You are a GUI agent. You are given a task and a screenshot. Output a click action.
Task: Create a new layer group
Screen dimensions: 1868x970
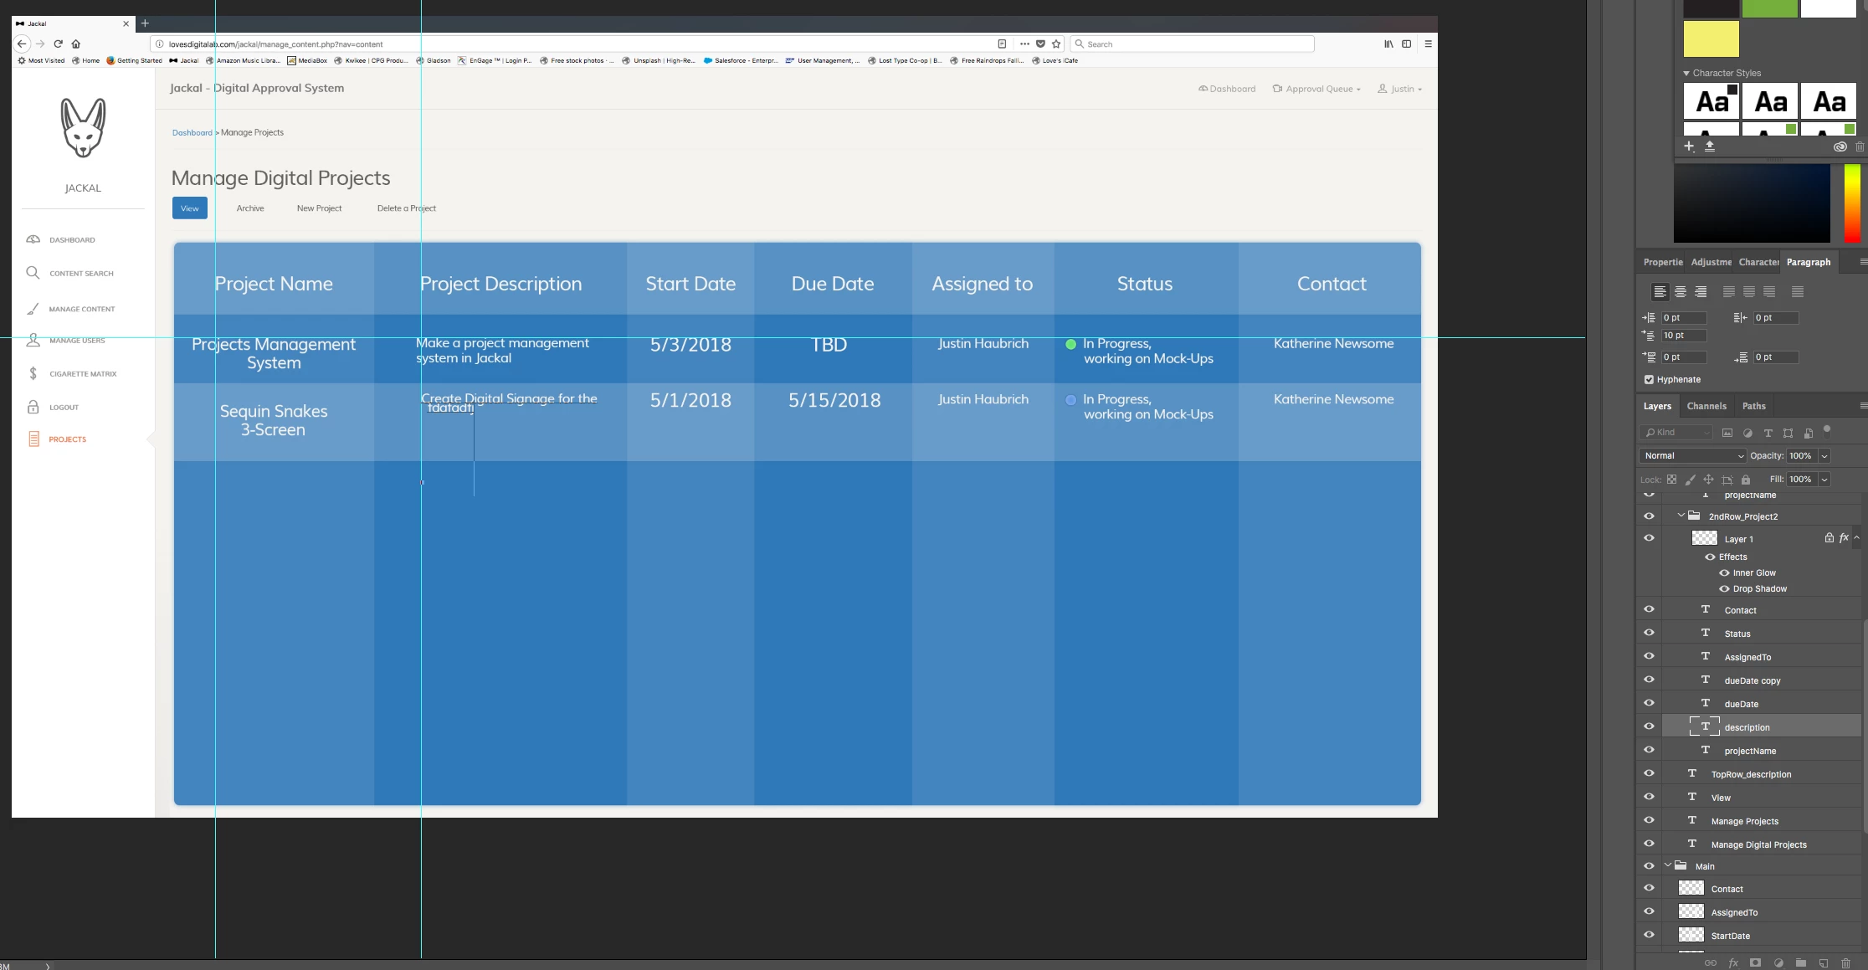pyautogui.click(x=1800, y=962)
